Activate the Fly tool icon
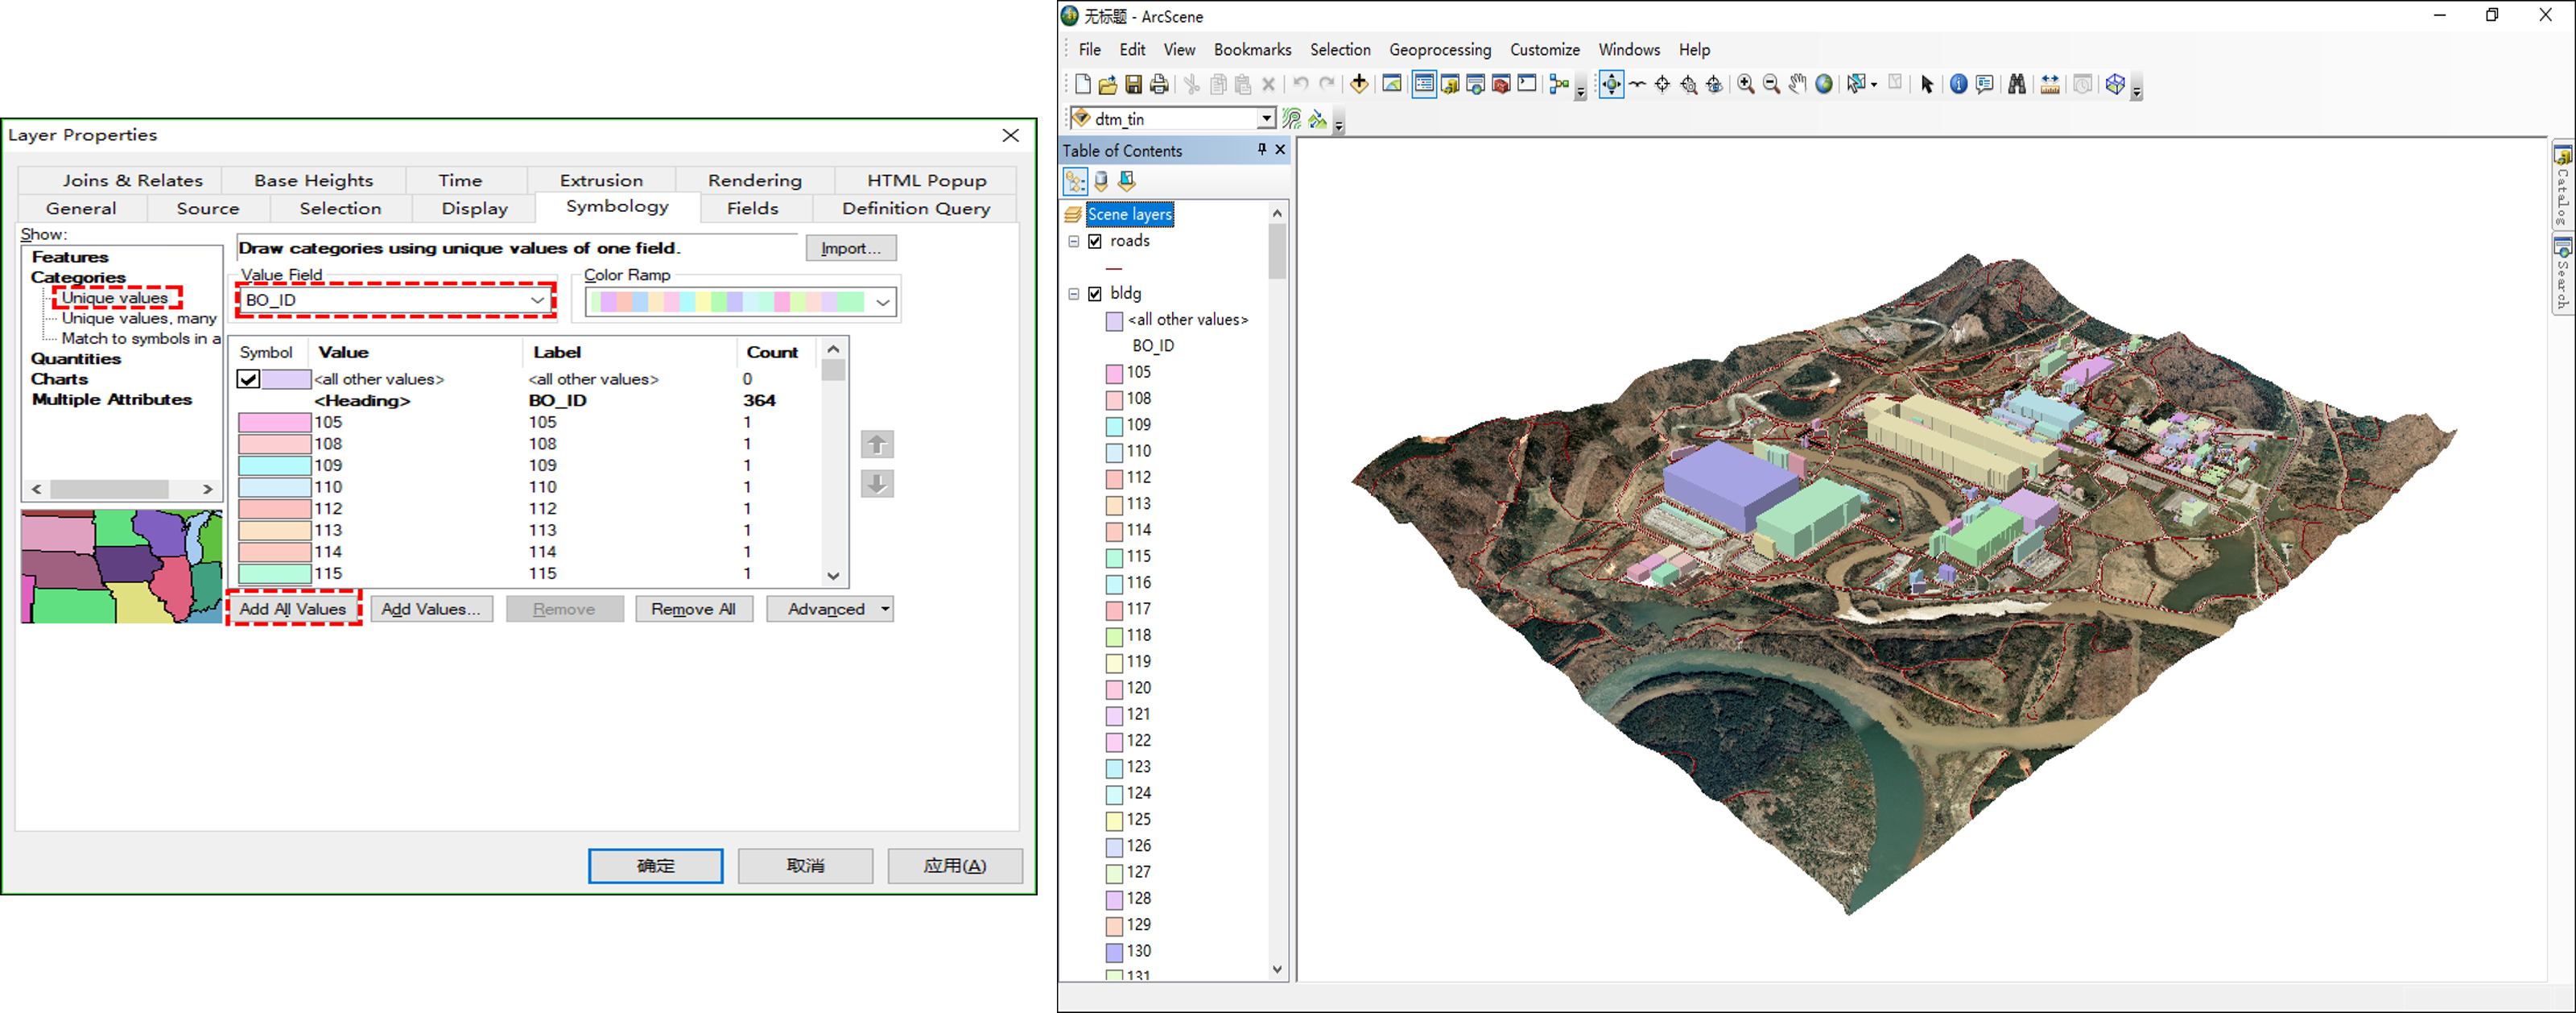The image size is (2576, 1013). tap(1637, 85)
